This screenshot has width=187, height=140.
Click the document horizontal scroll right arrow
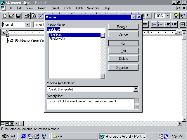[180, 124]
